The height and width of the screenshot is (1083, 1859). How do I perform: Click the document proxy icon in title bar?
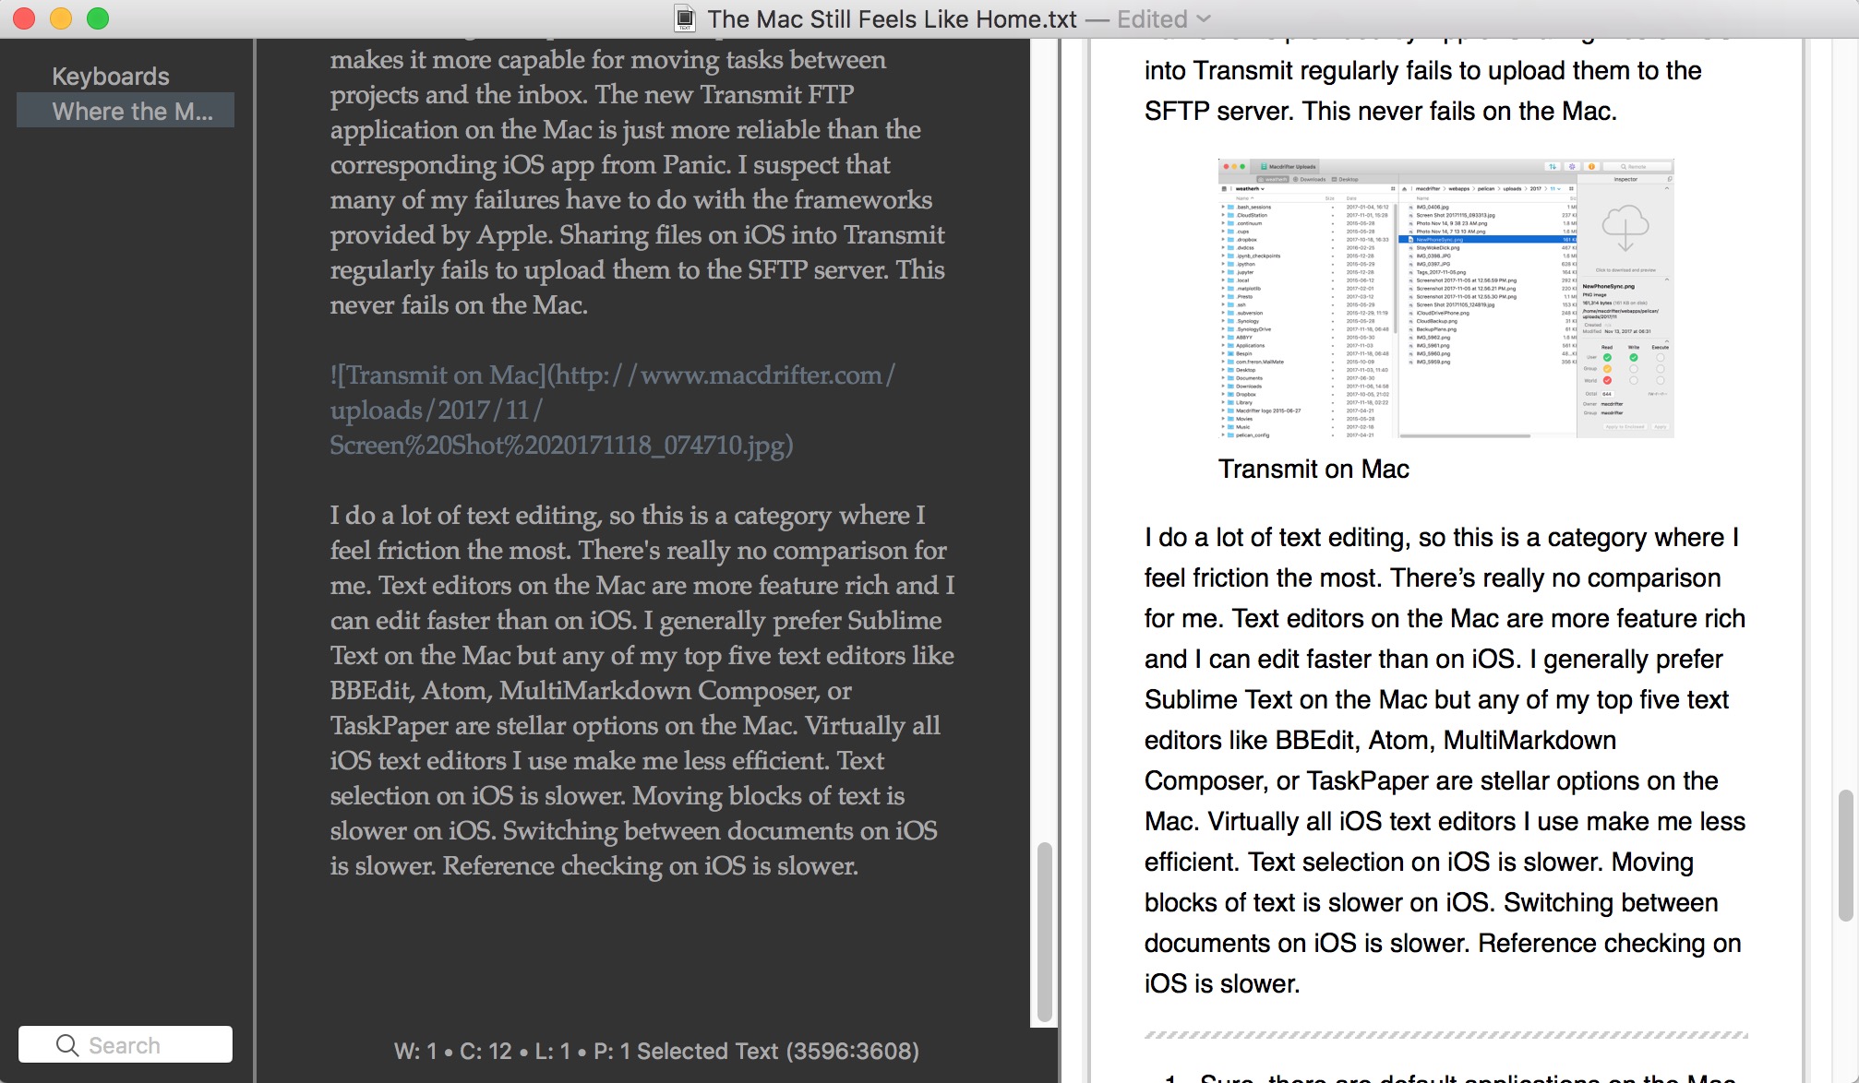tap(684, 18)
